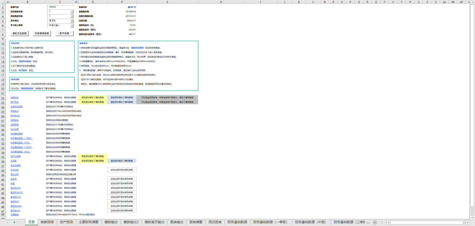Follow the 销售预测 hyperlink in column B
The width and height of the screenshot is (475, 226).
15,98
